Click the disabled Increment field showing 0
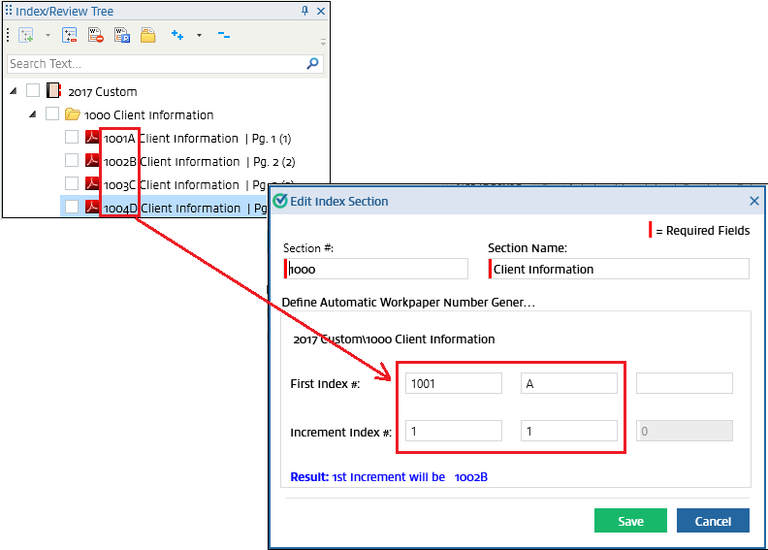 click(x=685, y=431)
